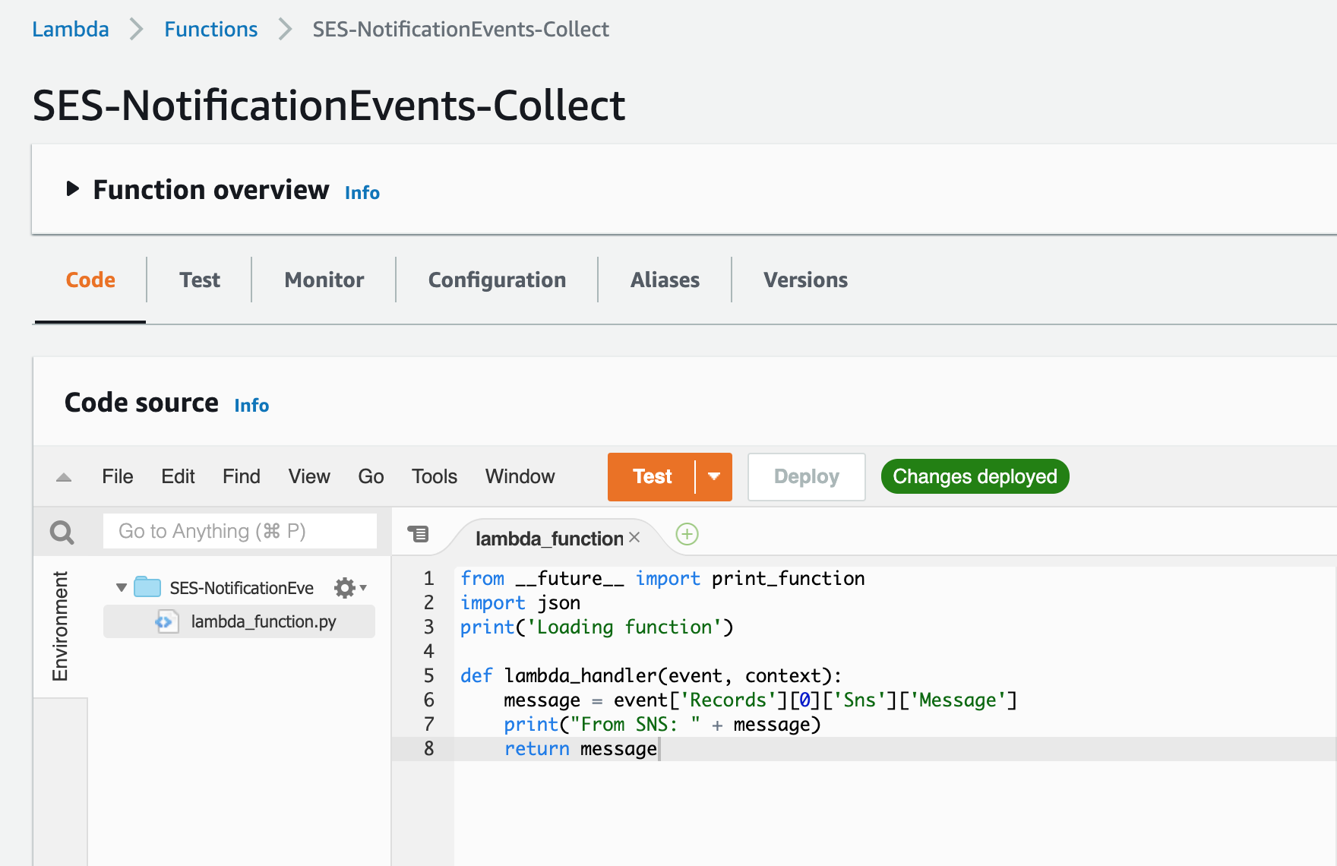Focus the Go to Anything search field
This screenshot has height=866, width=1337.
[240, 531]
